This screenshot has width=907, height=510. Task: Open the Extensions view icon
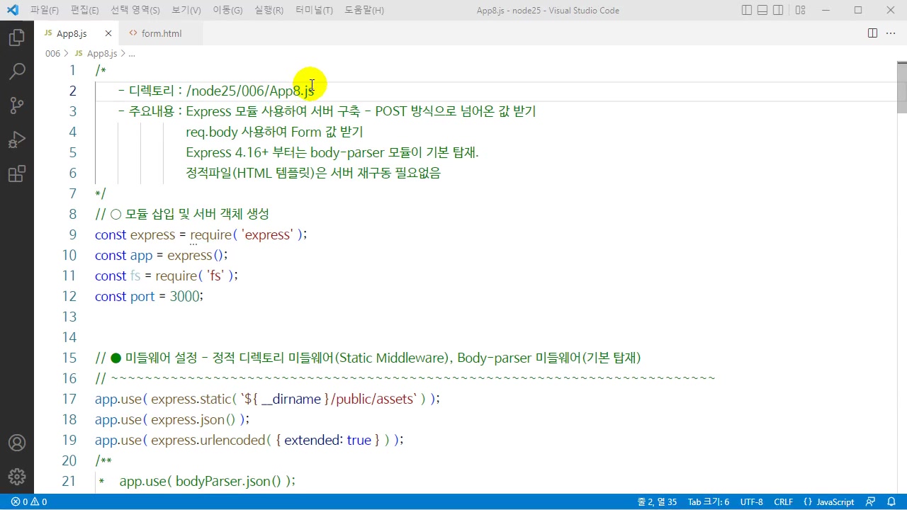point(17,174)
